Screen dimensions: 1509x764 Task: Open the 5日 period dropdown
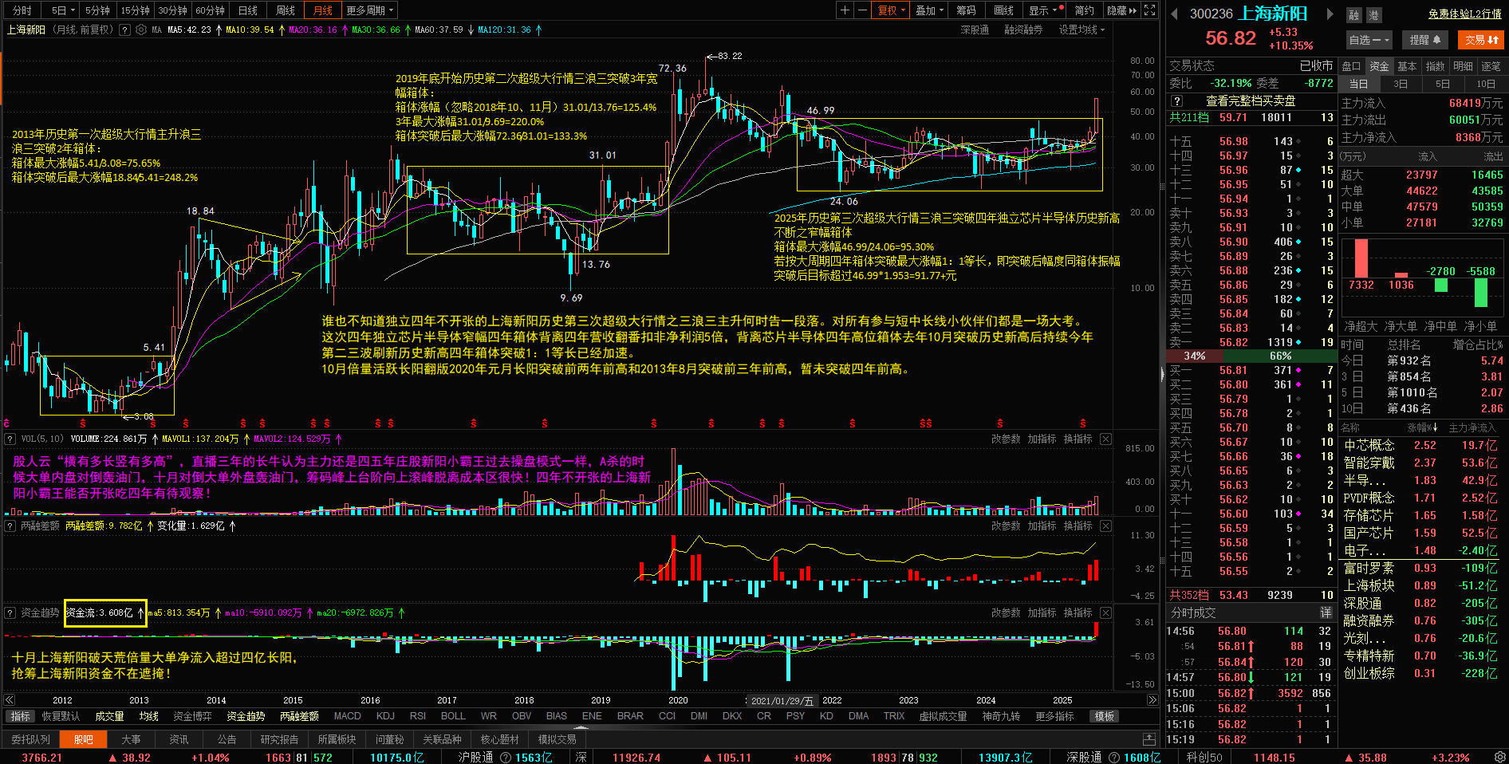[x=63, y=10]
